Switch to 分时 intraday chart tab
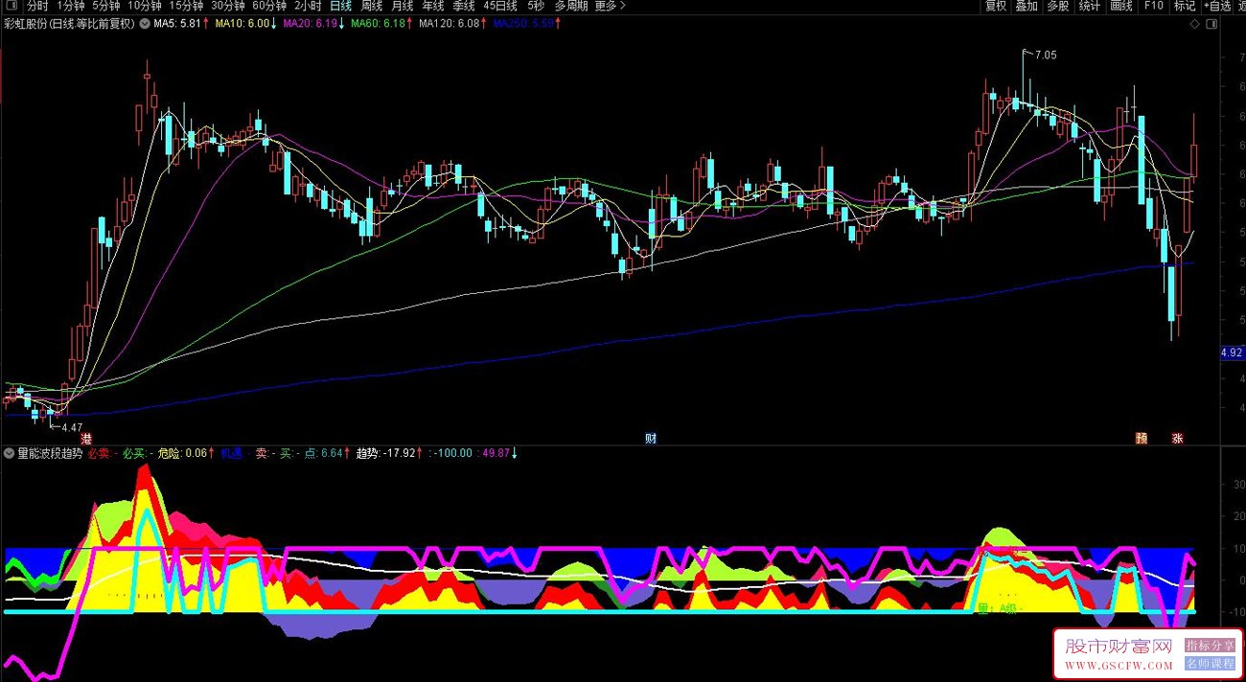This screenshot has width=1246, height=682. (x=37, y=6)
